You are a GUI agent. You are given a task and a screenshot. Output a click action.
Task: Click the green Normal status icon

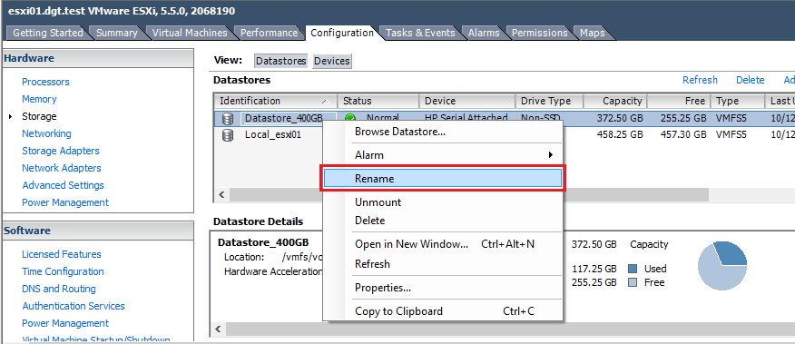coord(349,118)
